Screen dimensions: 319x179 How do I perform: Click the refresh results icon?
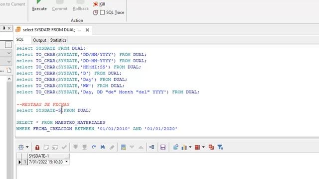point(94,147)
